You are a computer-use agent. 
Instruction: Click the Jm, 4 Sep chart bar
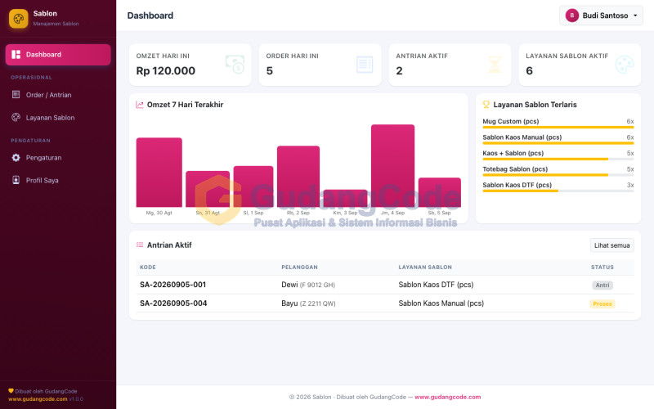392,166
